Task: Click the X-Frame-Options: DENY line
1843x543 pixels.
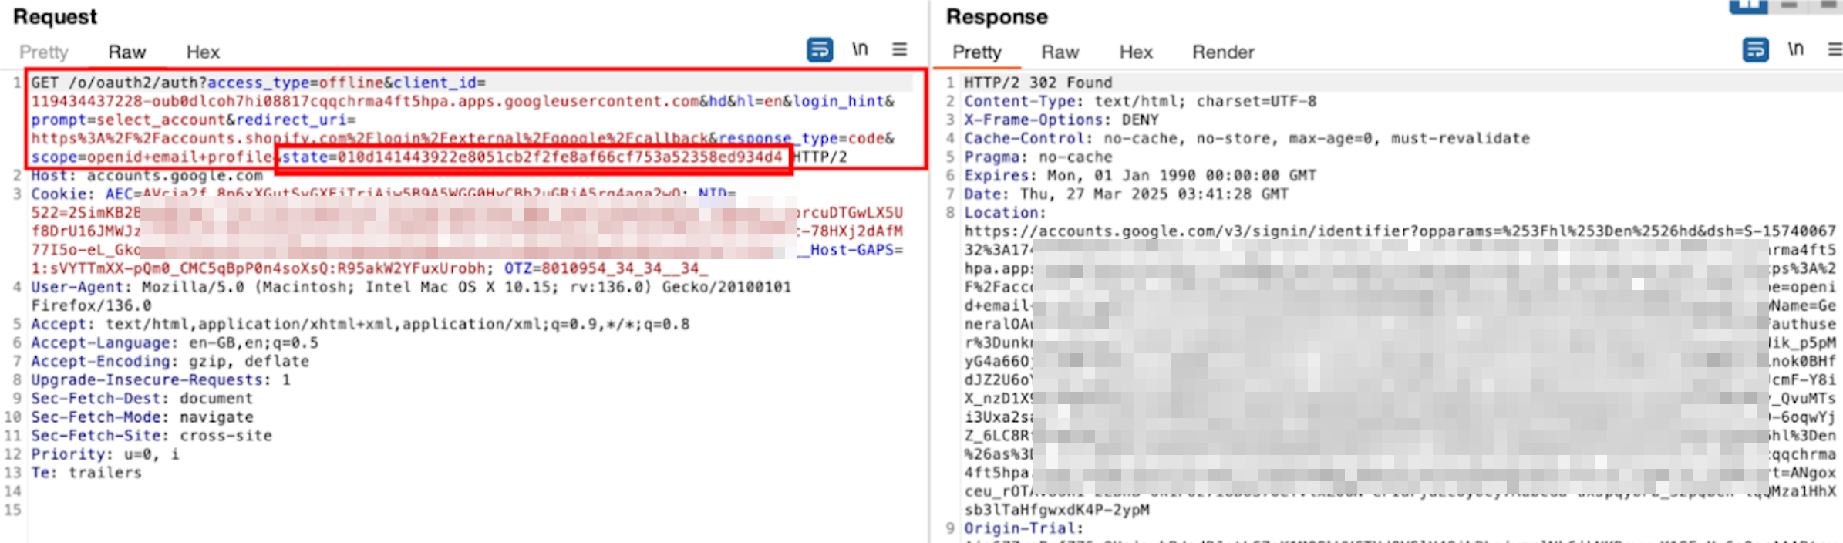Action: pyautogui.click(x=1061, y=120)
